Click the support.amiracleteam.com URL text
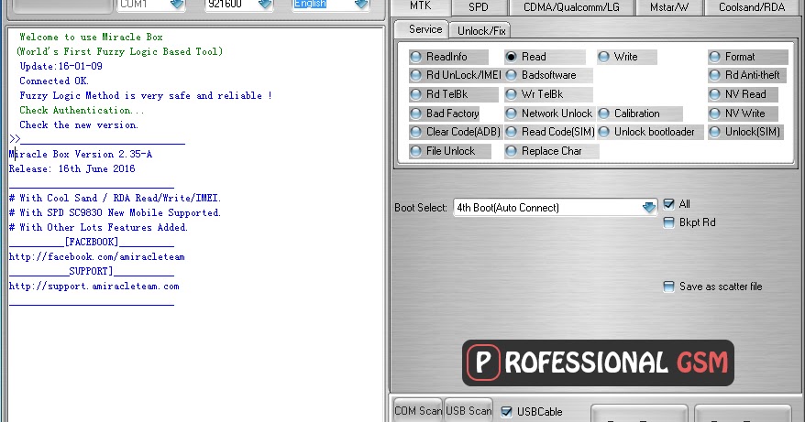The height and width of the screenshot is (422, 805). click(94, 287)
